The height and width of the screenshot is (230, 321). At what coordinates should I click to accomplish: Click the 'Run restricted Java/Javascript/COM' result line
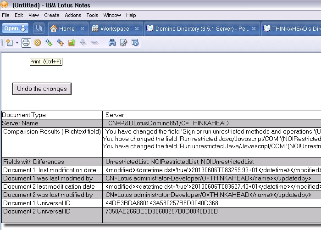[212, 139]
